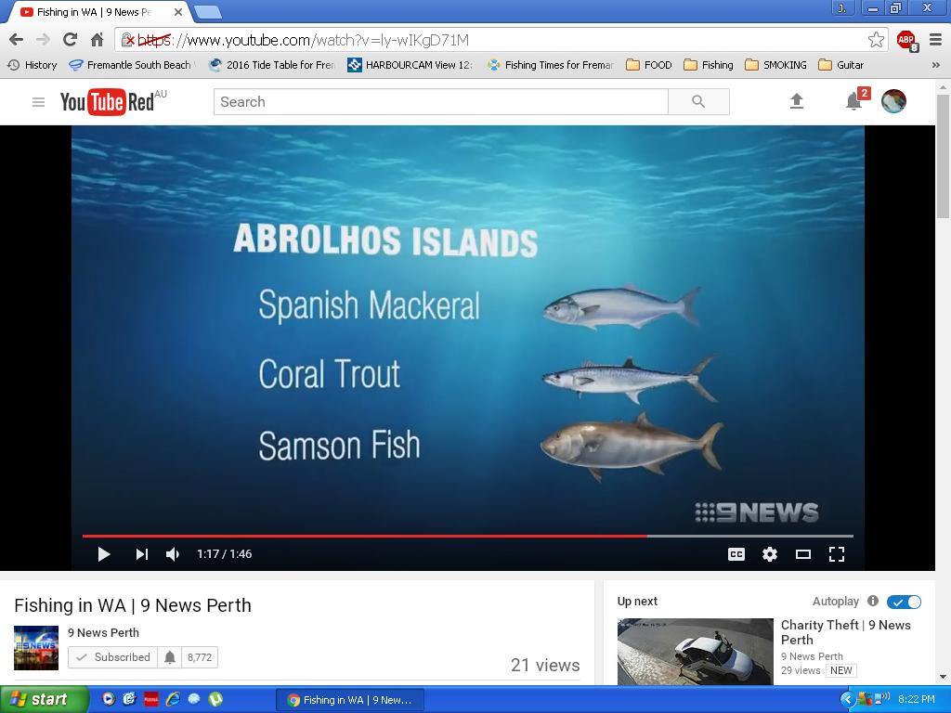Viewport: 951px width, 713px height.
Task: Switch to theater mode
Action: 803,554
